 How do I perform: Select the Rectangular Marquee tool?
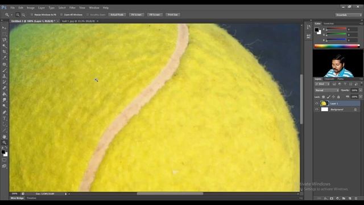[4, 34]
